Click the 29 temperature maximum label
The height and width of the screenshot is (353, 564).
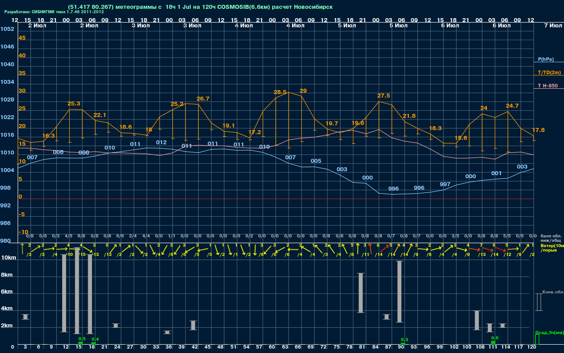tap(303, 91)
